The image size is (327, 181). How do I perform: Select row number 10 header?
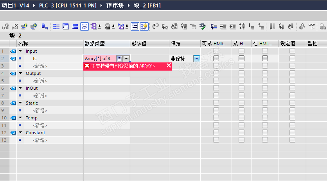pyautogui.click(x=4, y=118)
